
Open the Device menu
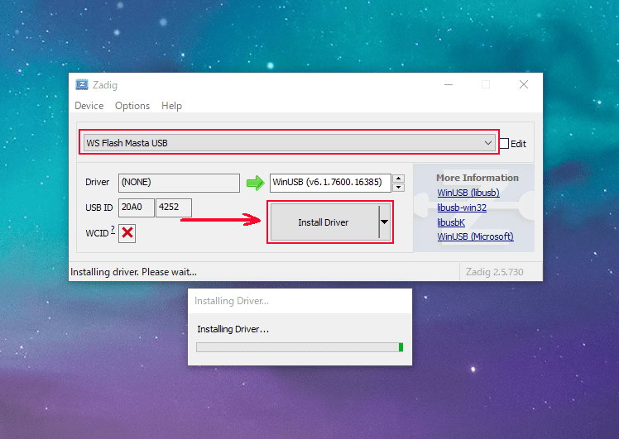click(89, 106)
